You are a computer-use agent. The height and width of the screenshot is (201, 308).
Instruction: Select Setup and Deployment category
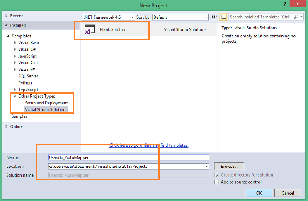pos(46,103)
